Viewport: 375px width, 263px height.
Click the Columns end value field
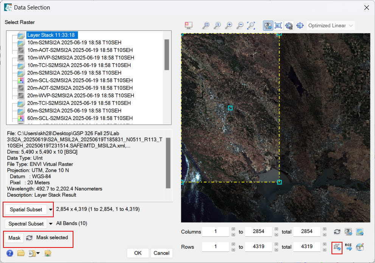click(258, 232)
